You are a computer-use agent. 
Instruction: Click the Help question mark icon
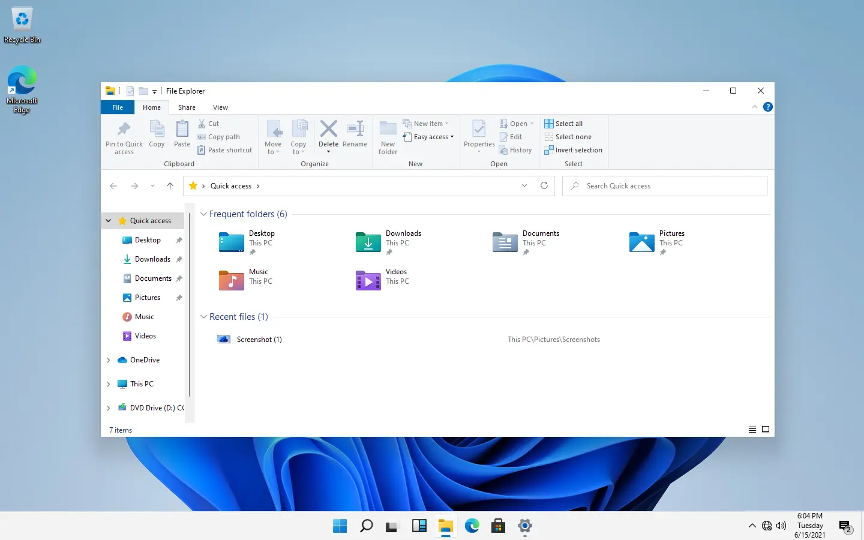tap(767, 107)
